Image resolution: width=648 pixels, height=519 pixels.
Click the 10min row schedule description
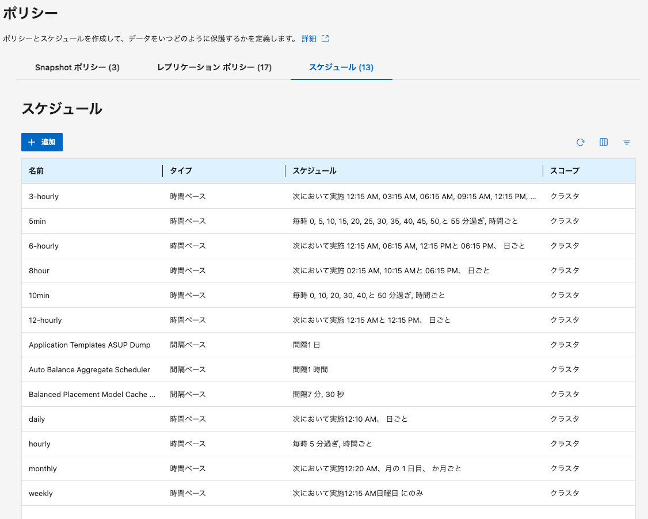coord(369,295)
